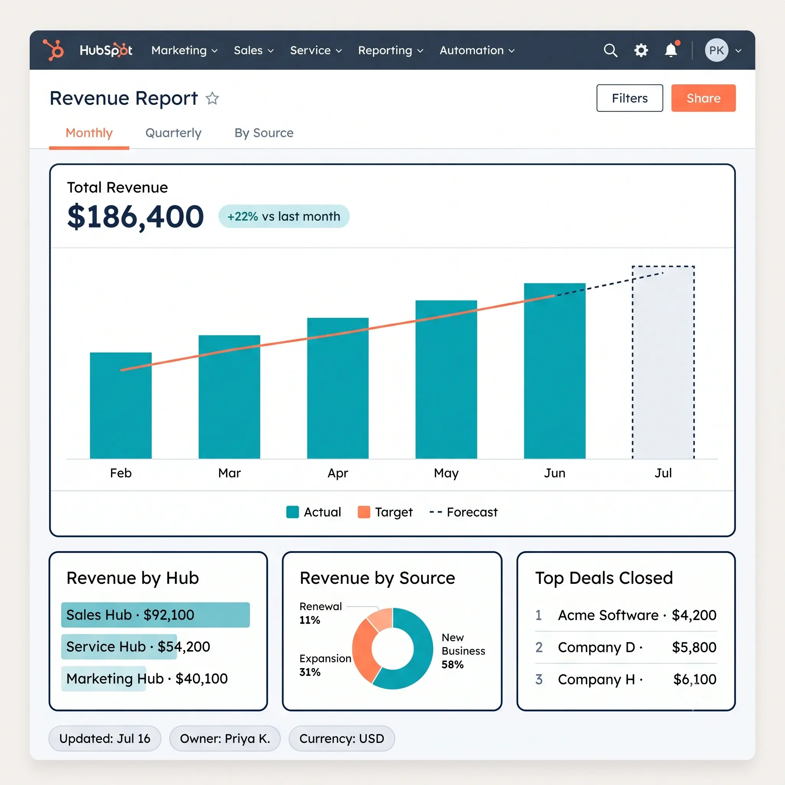
Task: Click the orange Share button
Action: [x=703, y=98]
